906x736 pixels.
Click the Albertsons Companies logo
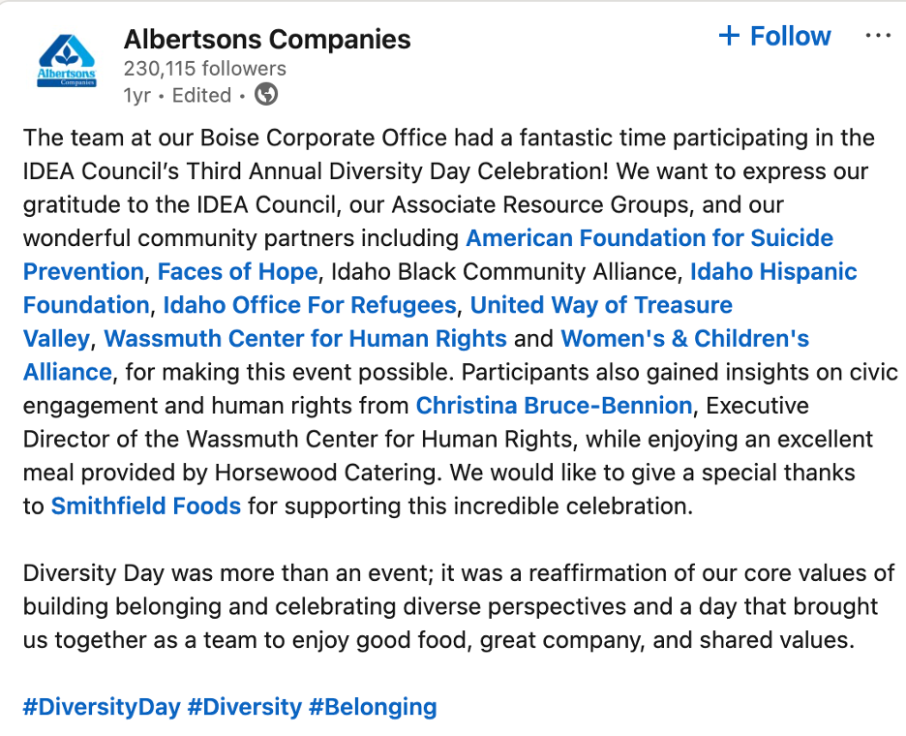pyautogui.click(x=67, y=61)
